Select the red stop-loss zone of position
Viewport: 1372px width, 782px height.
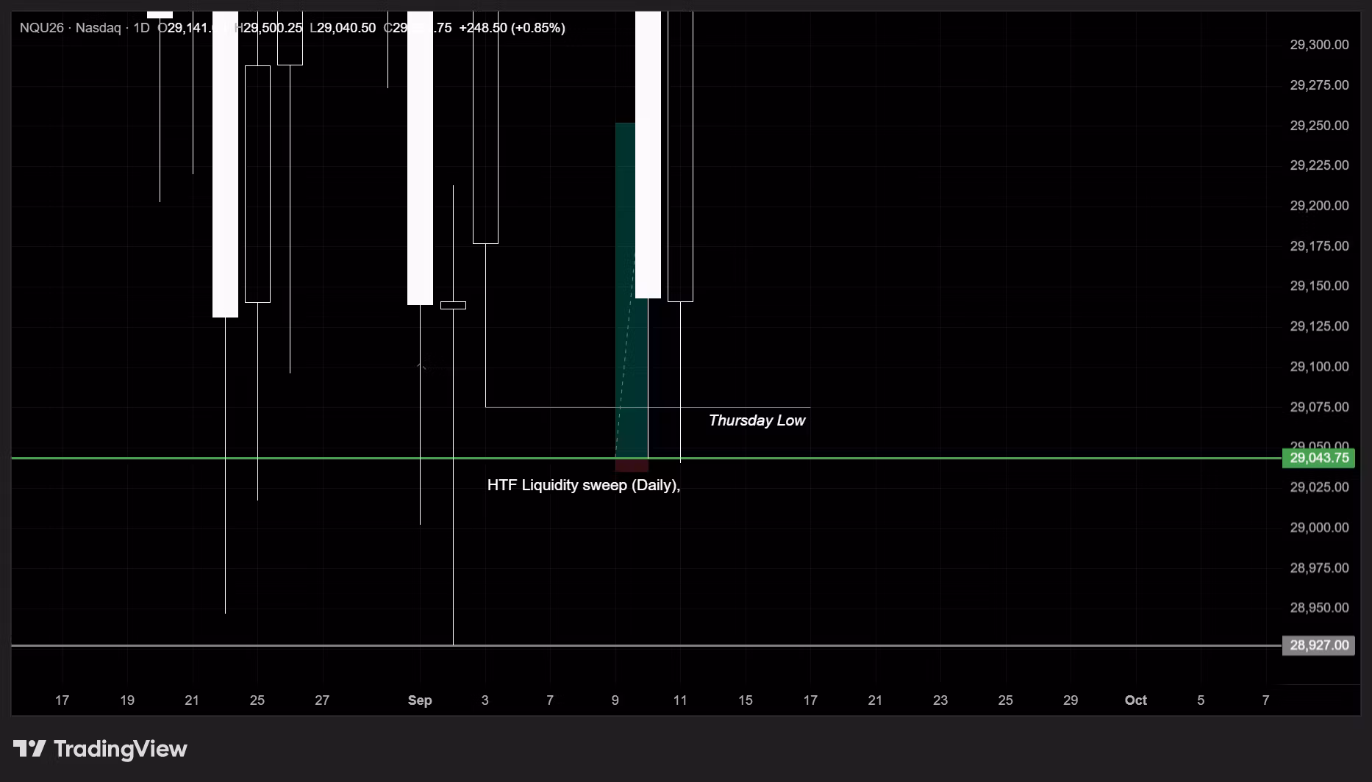pyautogui.click(x=632, y=464)
